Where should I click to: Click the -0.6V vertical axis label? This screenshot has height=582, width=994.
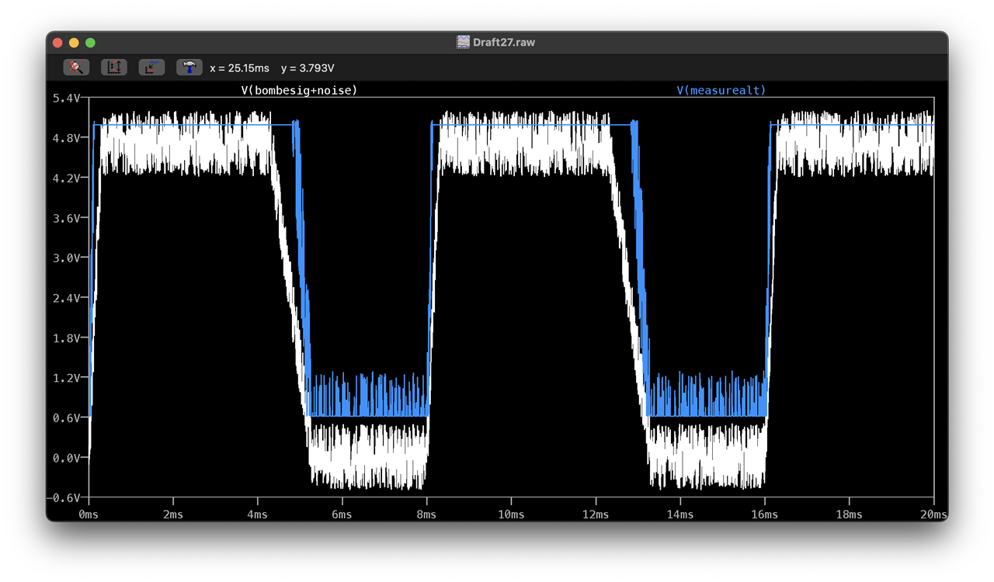tap(64, 497)
